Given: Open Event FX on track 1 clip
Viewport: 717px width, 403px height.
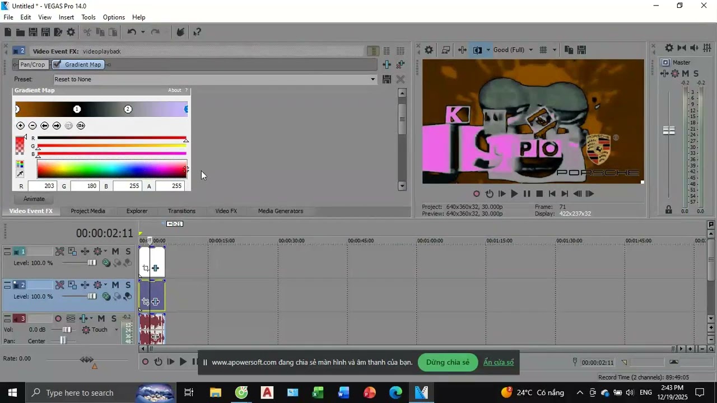Looking at the screenshot, I should coord(155,268).
